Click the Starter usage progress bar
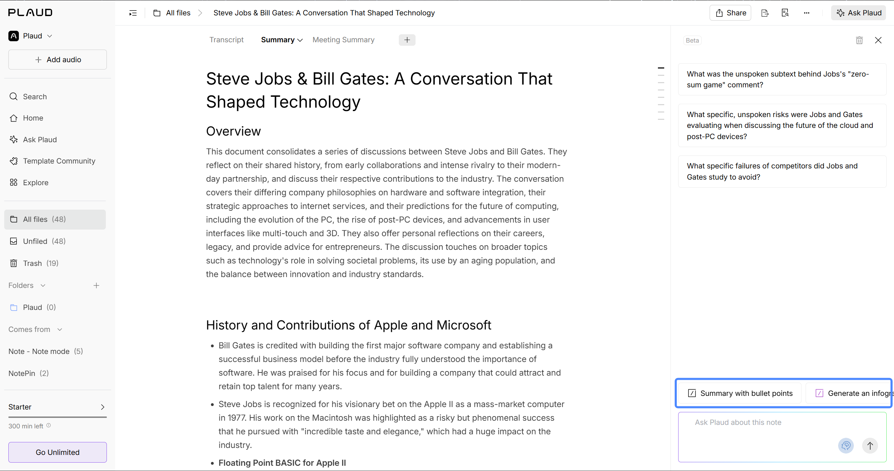894x471 pixels. click(58, 417)
